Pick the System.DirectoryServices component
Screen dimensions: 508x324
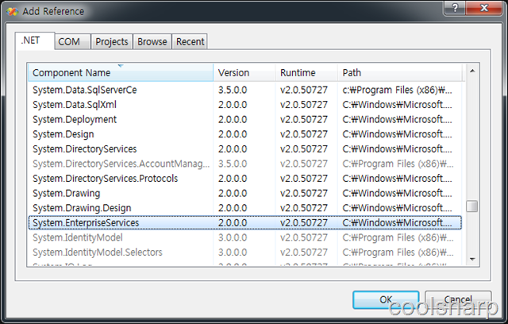pos(245,149)
